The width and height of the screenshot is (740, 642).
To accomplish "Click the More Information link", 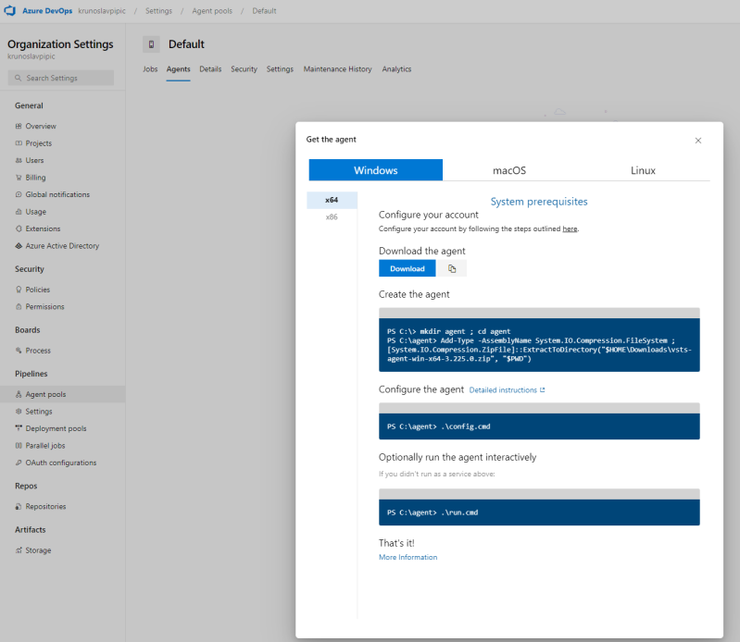I will 408,557.
